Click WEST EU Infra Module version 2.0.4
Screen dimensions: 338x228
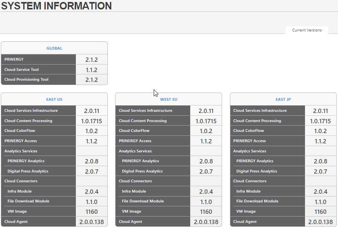pyautogui.click(x=206, y=191)
